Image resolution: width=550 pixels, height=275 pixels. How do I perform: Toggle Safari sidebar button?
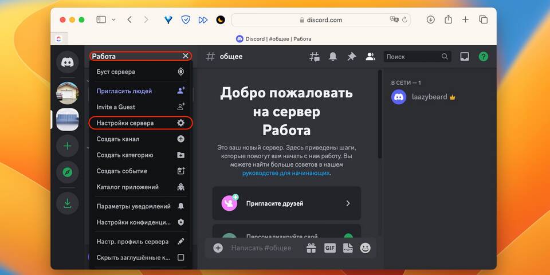click(x=101, y=19)
